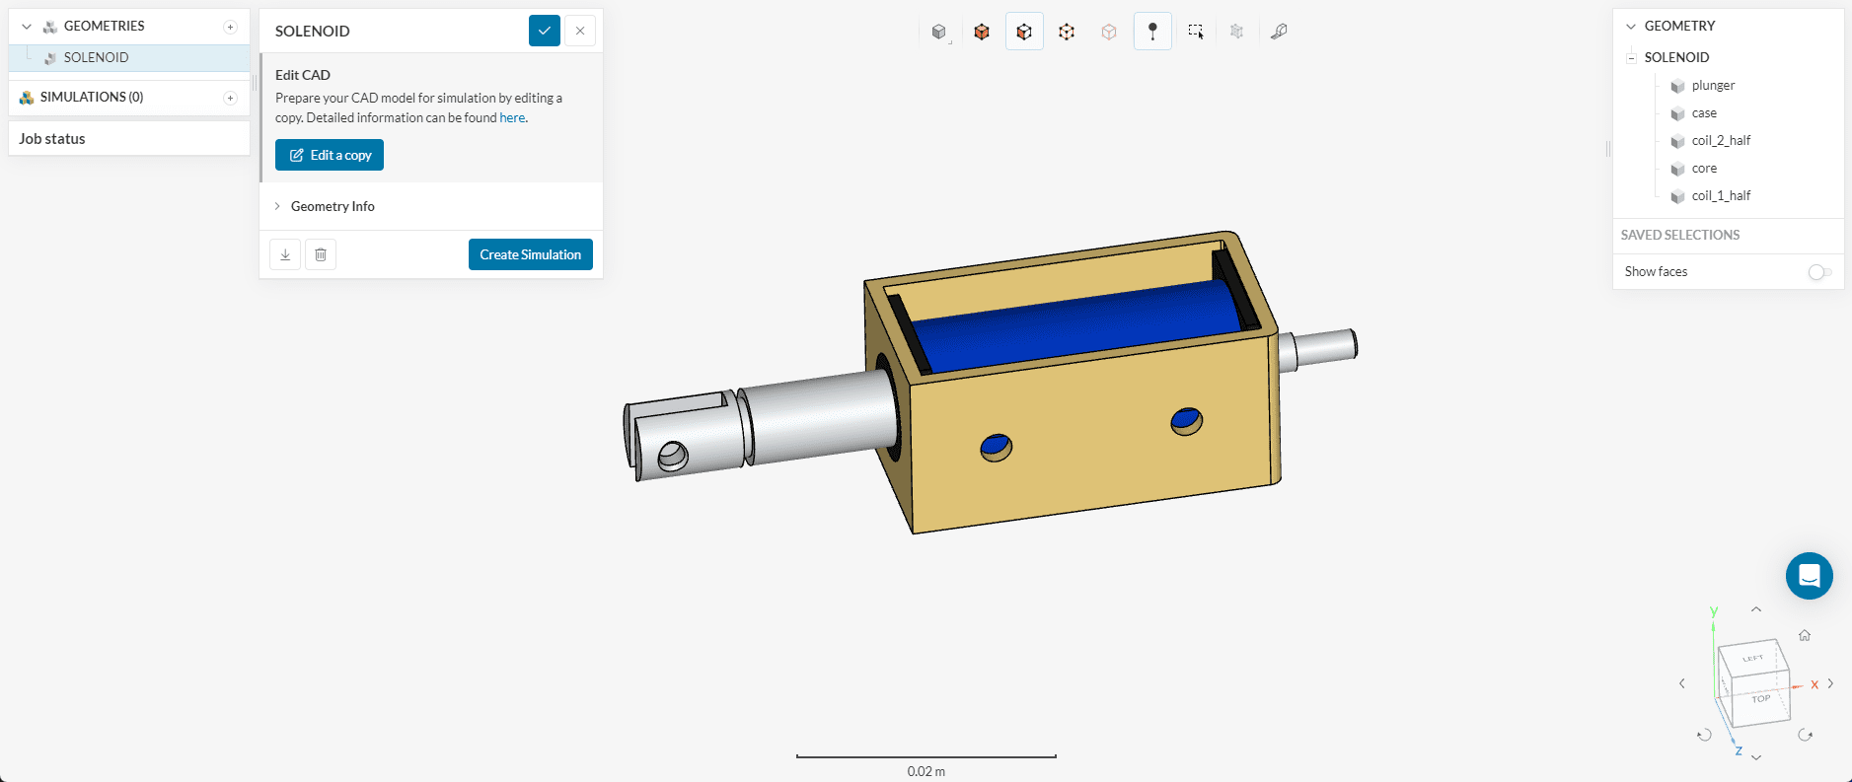Confirm SOLENOID settings with the checkmark
This screenshot has height=782, width=1852.
click(x=545, y=31)
